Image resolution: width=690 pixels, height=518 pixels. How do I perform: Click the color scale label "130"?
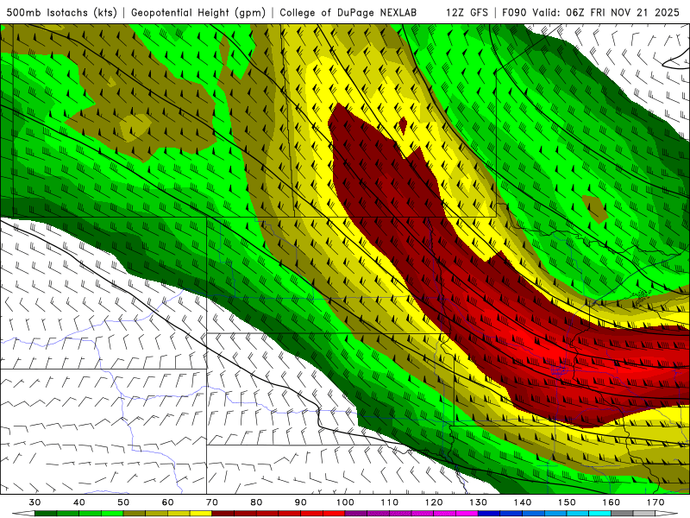click(x=479, y=502)
